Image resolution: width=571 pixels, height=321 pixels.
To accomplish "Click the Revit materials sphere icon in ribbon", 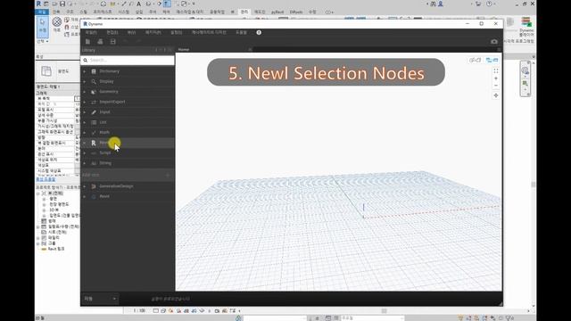I will (57, 21).
